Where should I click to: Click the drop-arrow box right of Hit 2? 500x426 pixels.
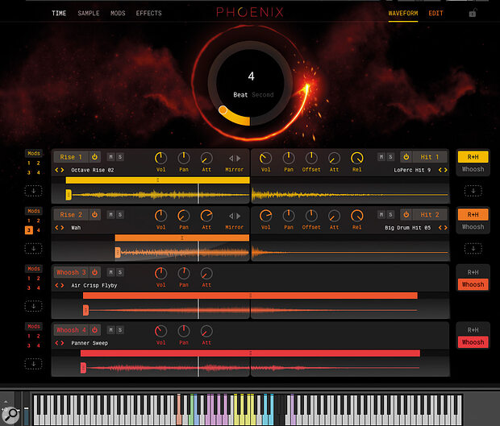pyautogui.click(x=473, y=248)
